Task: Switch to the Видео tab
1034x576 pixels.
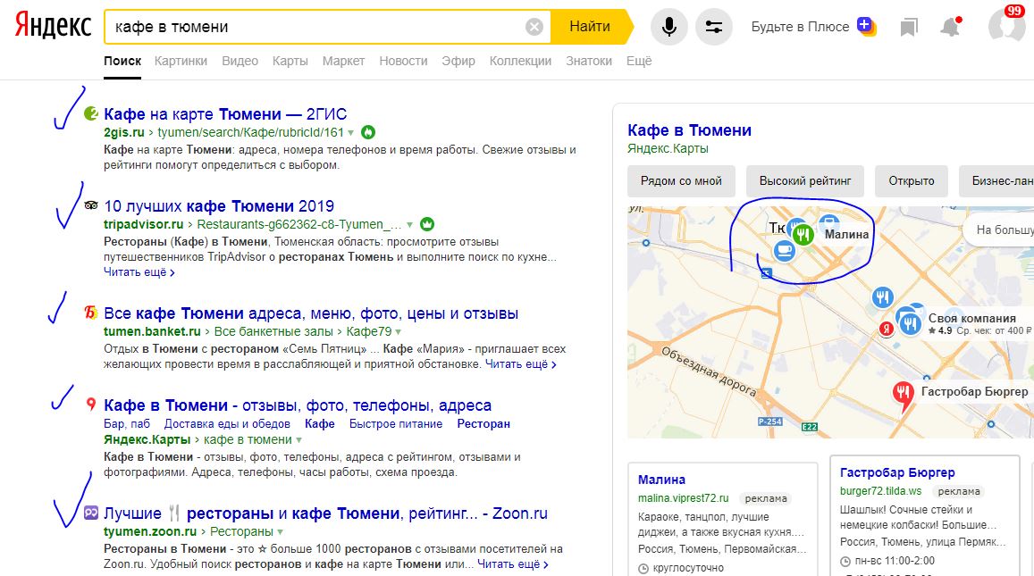Action: (x=240, y=61)
